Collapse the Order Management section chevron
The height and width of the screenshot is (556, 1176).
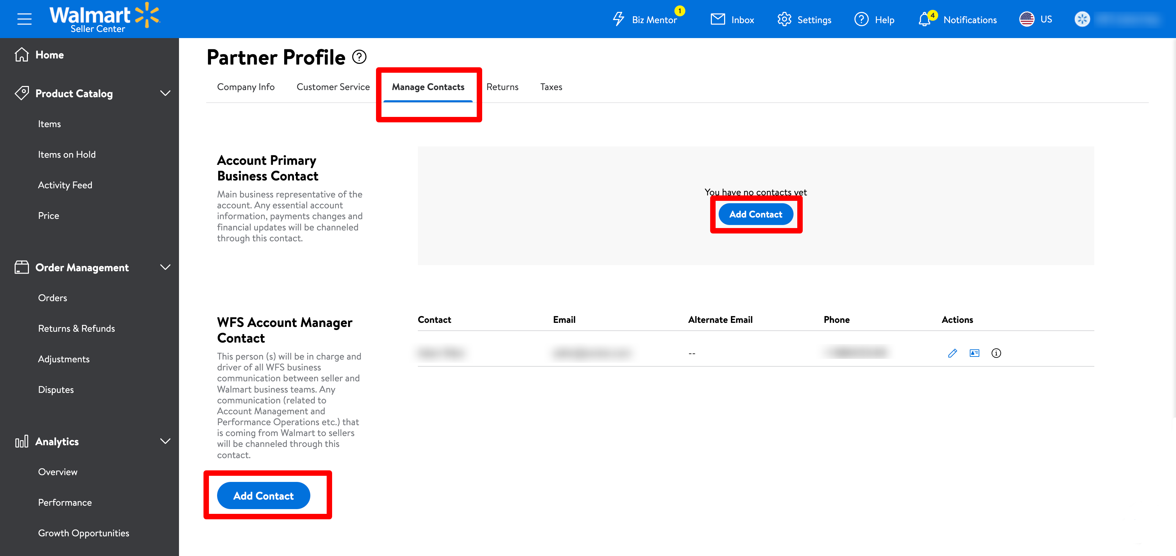click(x=165, y=267)
